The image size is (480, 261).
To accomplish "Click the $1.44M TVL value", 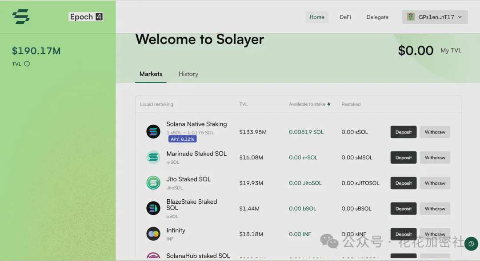I will point(249,209).
